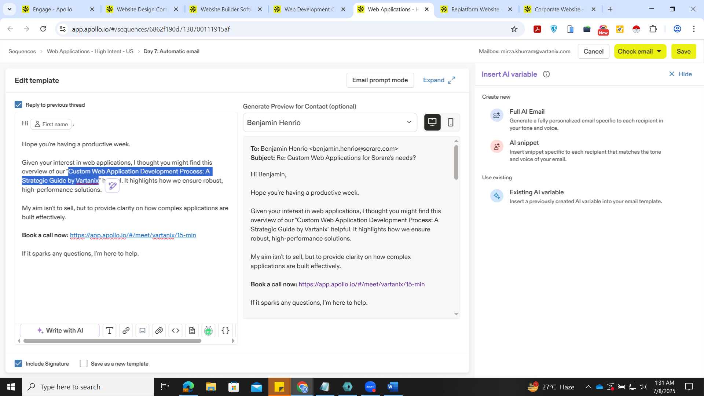
Task: Bookmark this page with the star icon
Action: (x=514, y=29)
